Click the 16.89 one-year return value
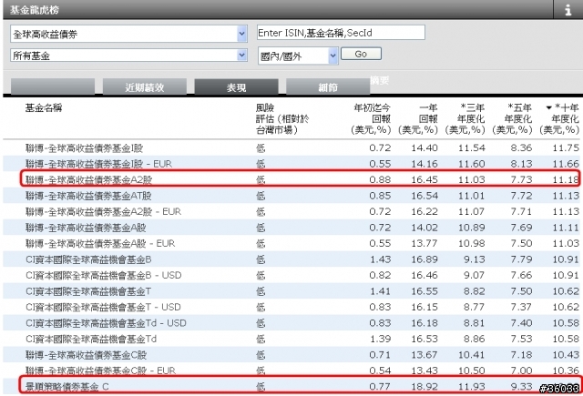This screenshot has height=396, width=583. 424,259
